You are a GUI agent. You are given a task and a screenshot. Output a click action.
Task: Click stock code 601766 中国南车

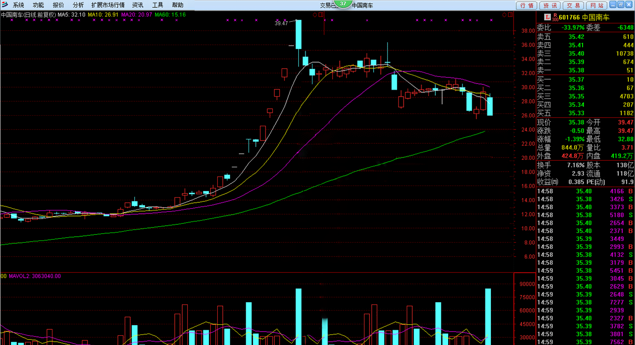[x=584, y=18]
